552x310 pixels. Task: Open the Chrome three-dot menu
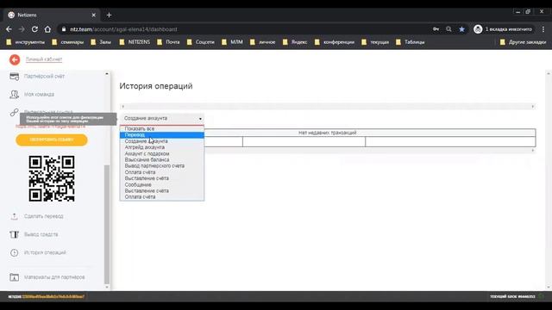click(x=543, y=29)
